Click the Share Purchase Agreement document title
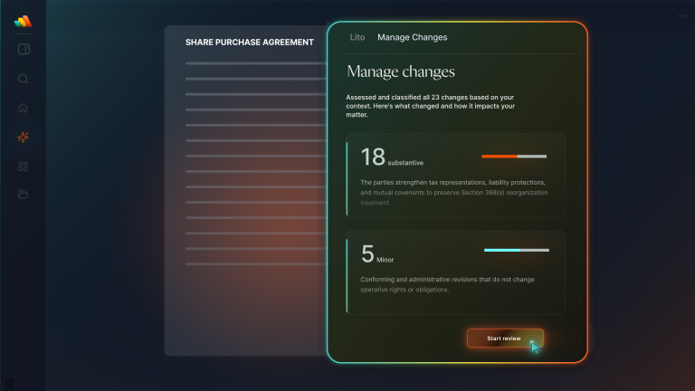This screenshot has width=695, height=391. (250, 43)
